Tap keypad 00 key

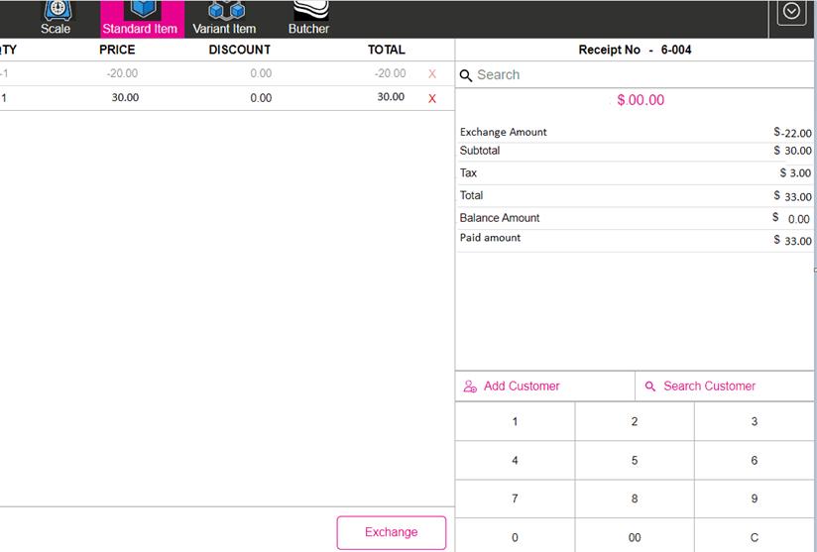tap(635, 536)
